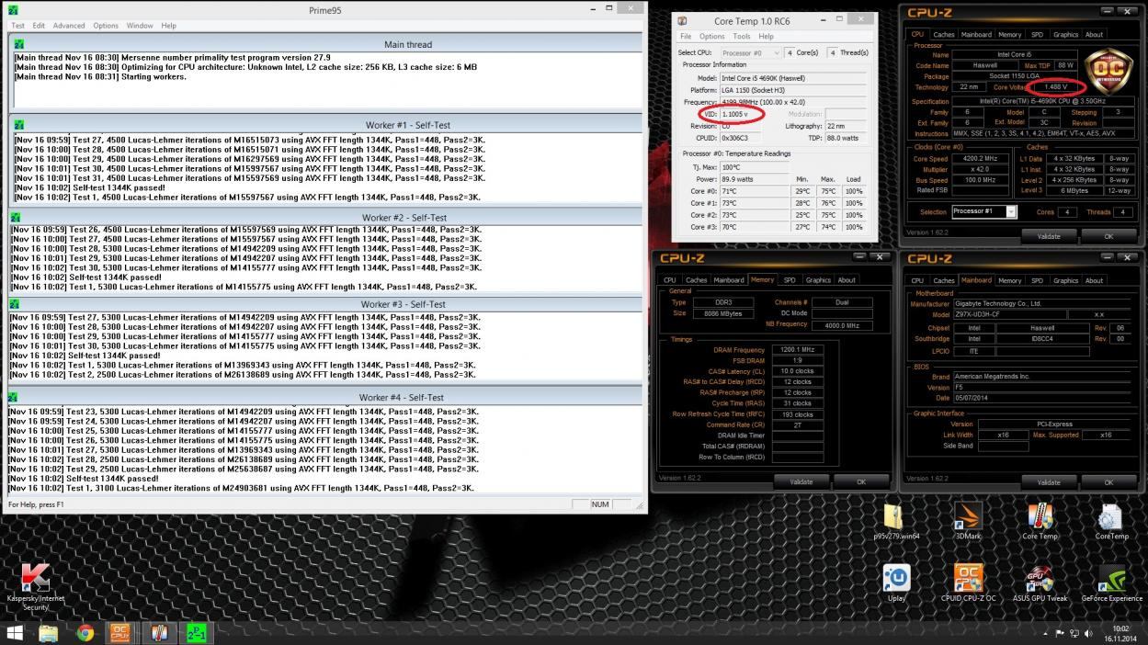Click the DRAM Frequency value 1200.1 MHz

(x=797, y=350)
